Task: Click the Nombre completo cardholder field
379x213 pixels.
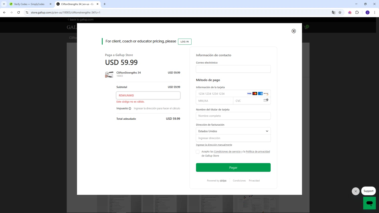Action: point(233,116)
